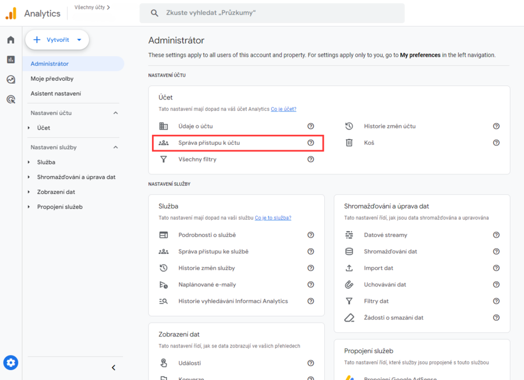Viewport: 524px width, 380px height.
Task: Open the Co je účet? link
Action: [284, 109]
